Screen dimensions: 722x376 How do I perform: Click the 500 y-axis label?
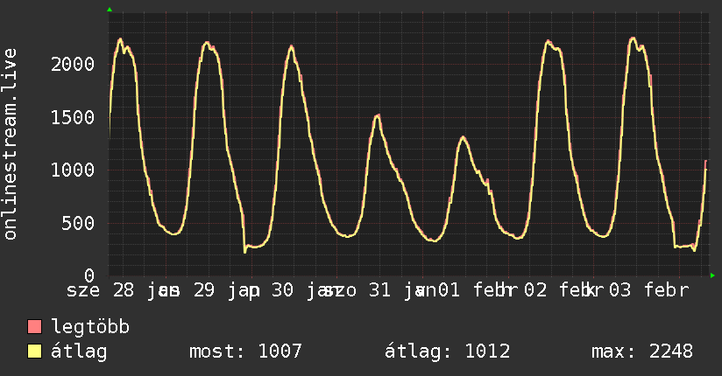[78, 223]
